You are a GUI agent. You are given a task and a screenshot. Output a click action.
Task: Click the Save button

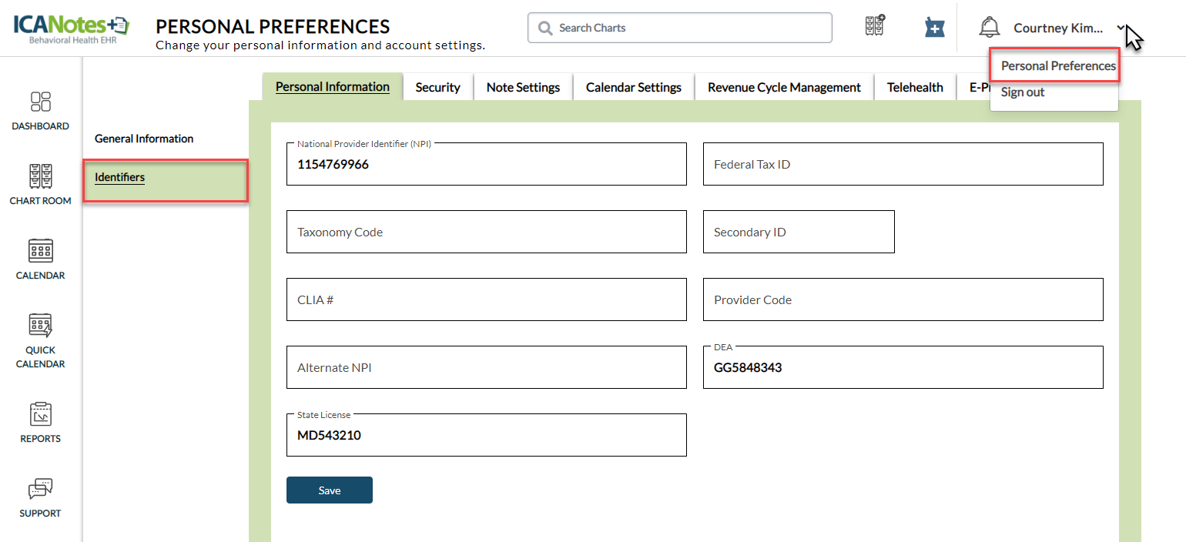[x=330, y=490]
